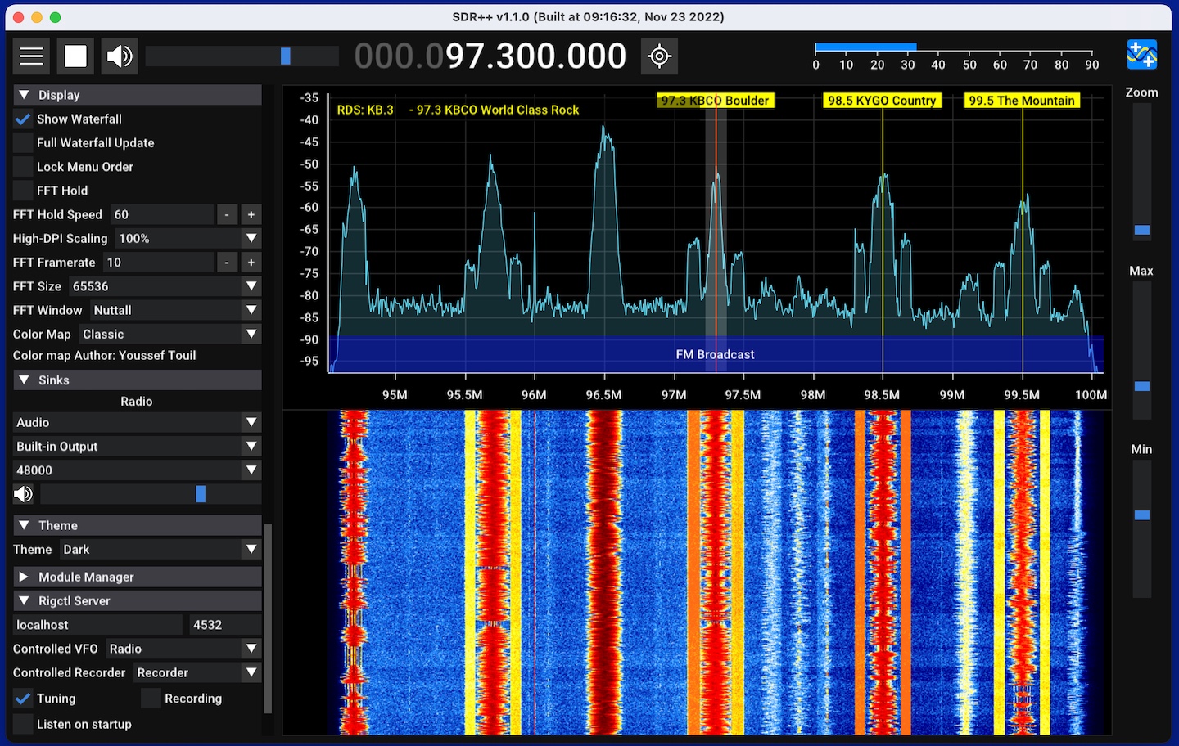This screenshot has height=746, width=1179.
Task: Enable Listen on startup checkbox
Action: coord(23,724)
